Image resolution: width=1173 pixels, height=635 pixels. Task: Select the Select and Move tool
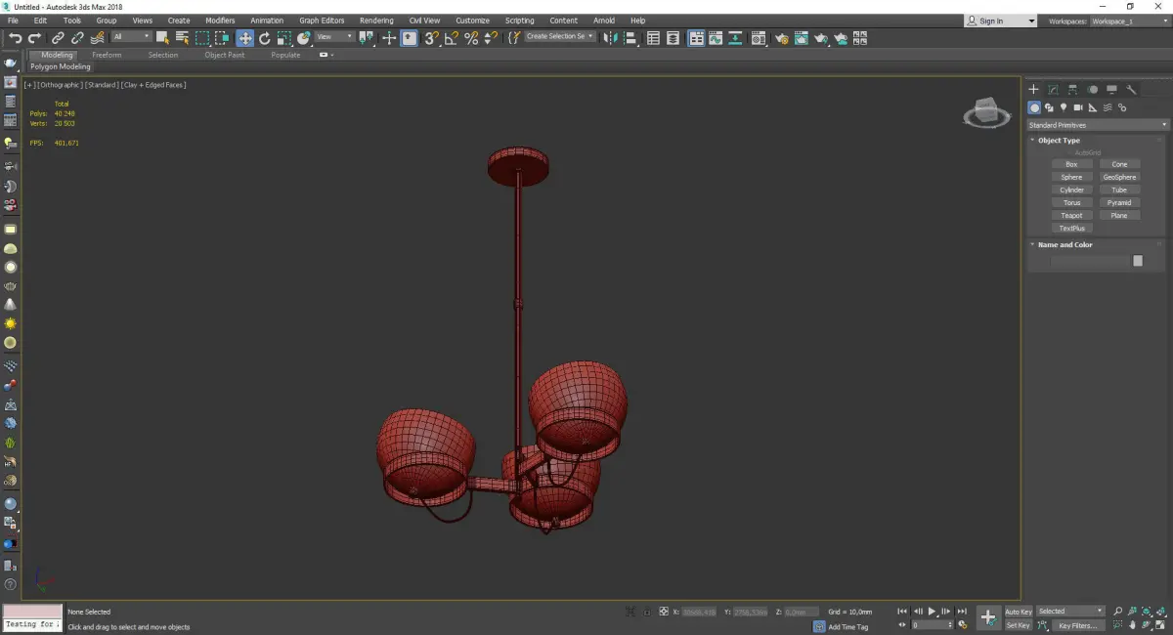click(x=244, y=38)
